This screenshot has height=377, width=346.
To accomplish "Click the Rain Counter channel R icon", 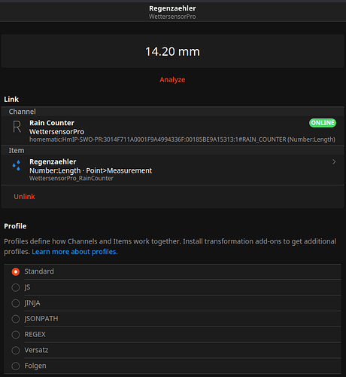I will (17, 127).
